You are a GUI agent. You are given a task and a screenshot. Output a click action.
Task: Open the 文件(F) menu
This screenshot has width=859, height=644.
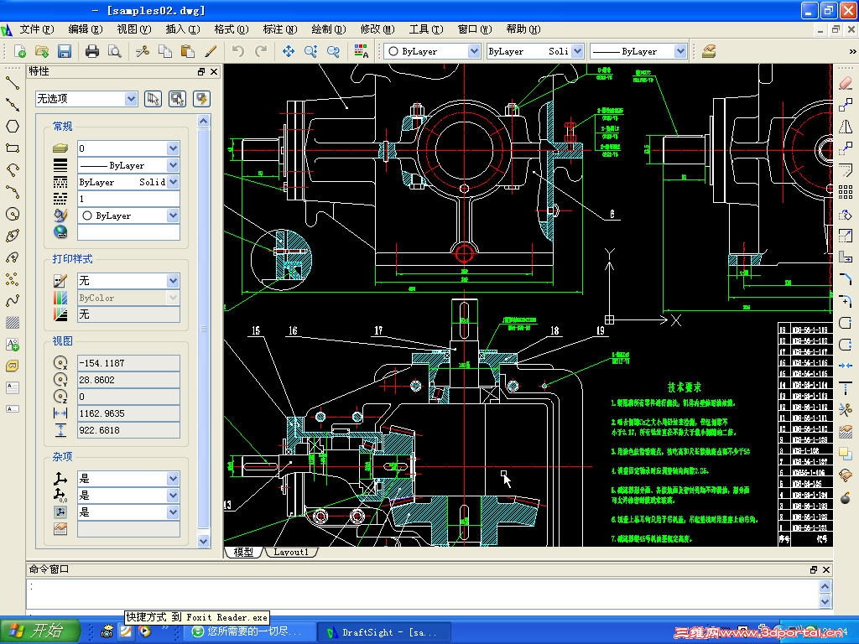(x=37, y=29)
